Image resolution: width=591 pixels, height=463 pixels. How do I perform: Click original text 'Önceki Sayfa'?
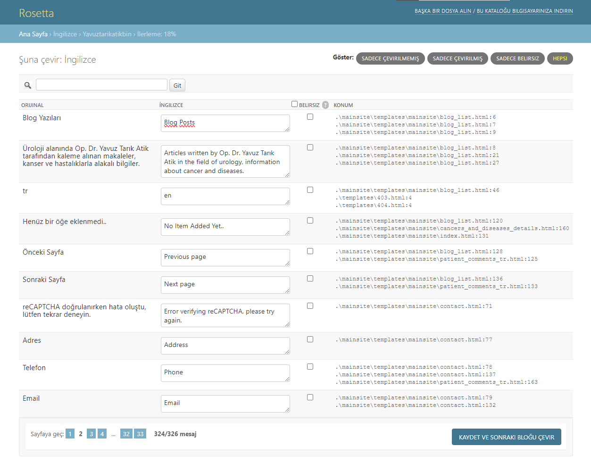pyautogui.click(x=43, y=252)
